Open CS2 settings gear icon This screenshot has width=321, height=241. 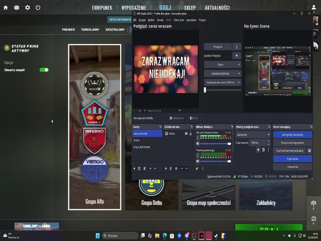point(27,8)
